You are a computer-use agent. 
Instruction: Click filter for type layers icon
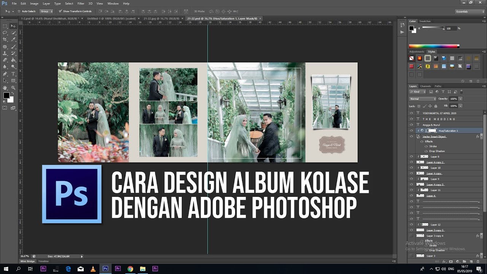[443, 92]
